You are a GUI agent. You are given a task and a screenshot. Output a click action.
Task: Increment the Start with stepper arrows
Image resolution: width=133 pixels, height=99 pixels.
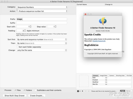31,27
